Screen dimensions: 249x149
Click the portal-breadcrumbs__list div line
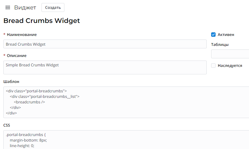pos(44,96)
